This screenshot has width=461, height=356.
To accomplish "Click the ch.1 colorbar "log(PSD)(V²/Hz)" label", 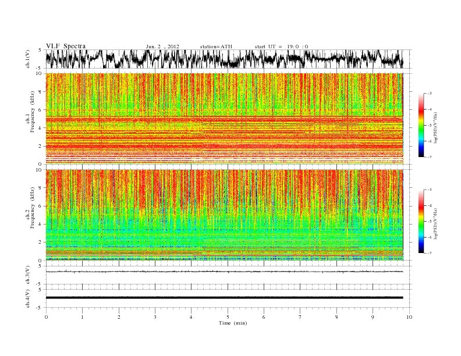I will point(435,127).
